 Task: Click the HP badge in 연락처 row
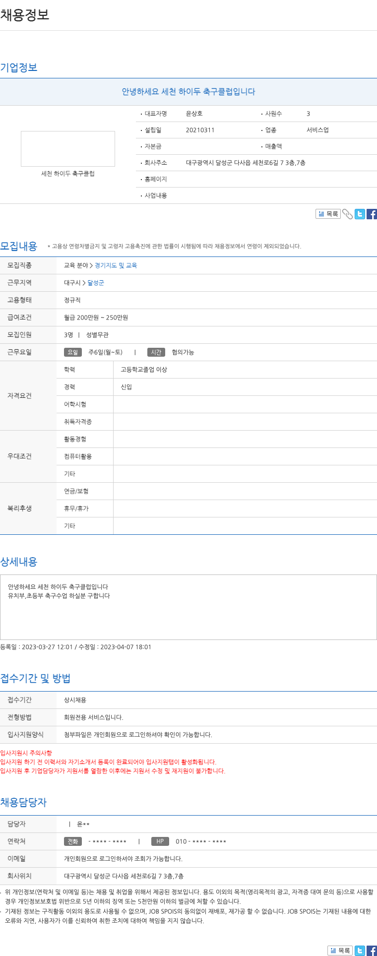coord(160,841)
